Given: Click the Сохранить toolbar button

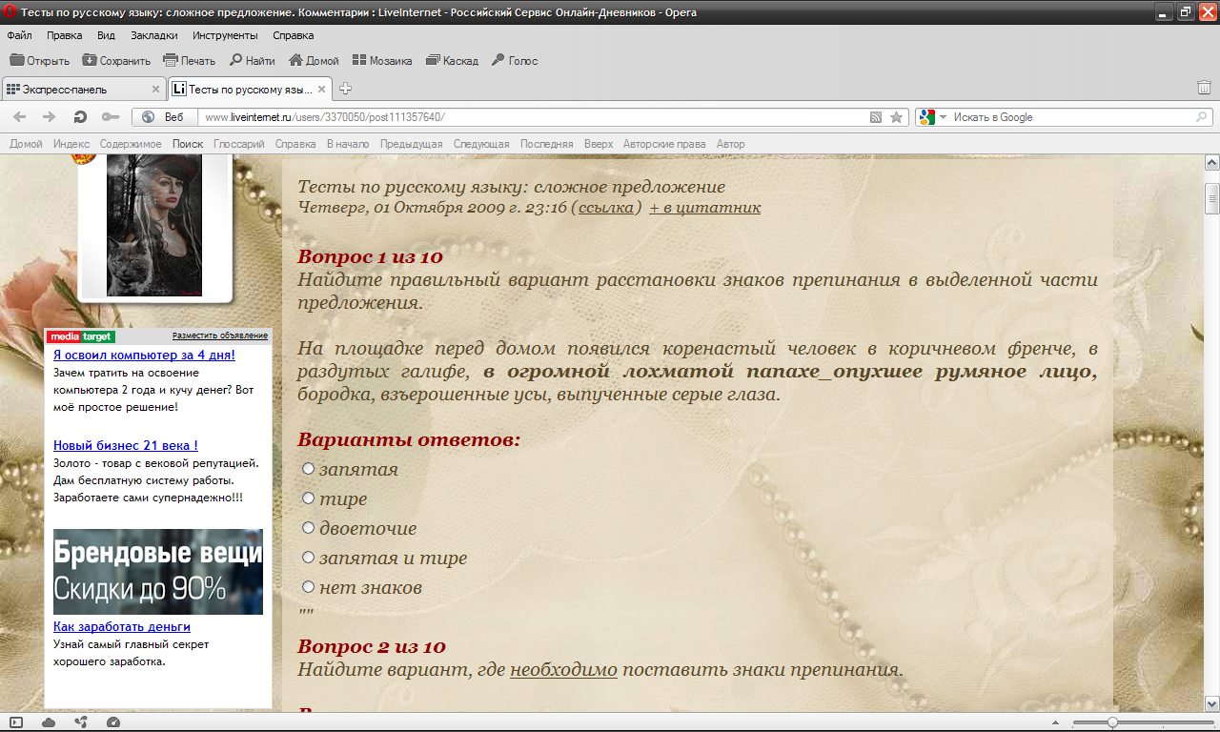Looking at the screenshot, I should [x=116, y=60].
